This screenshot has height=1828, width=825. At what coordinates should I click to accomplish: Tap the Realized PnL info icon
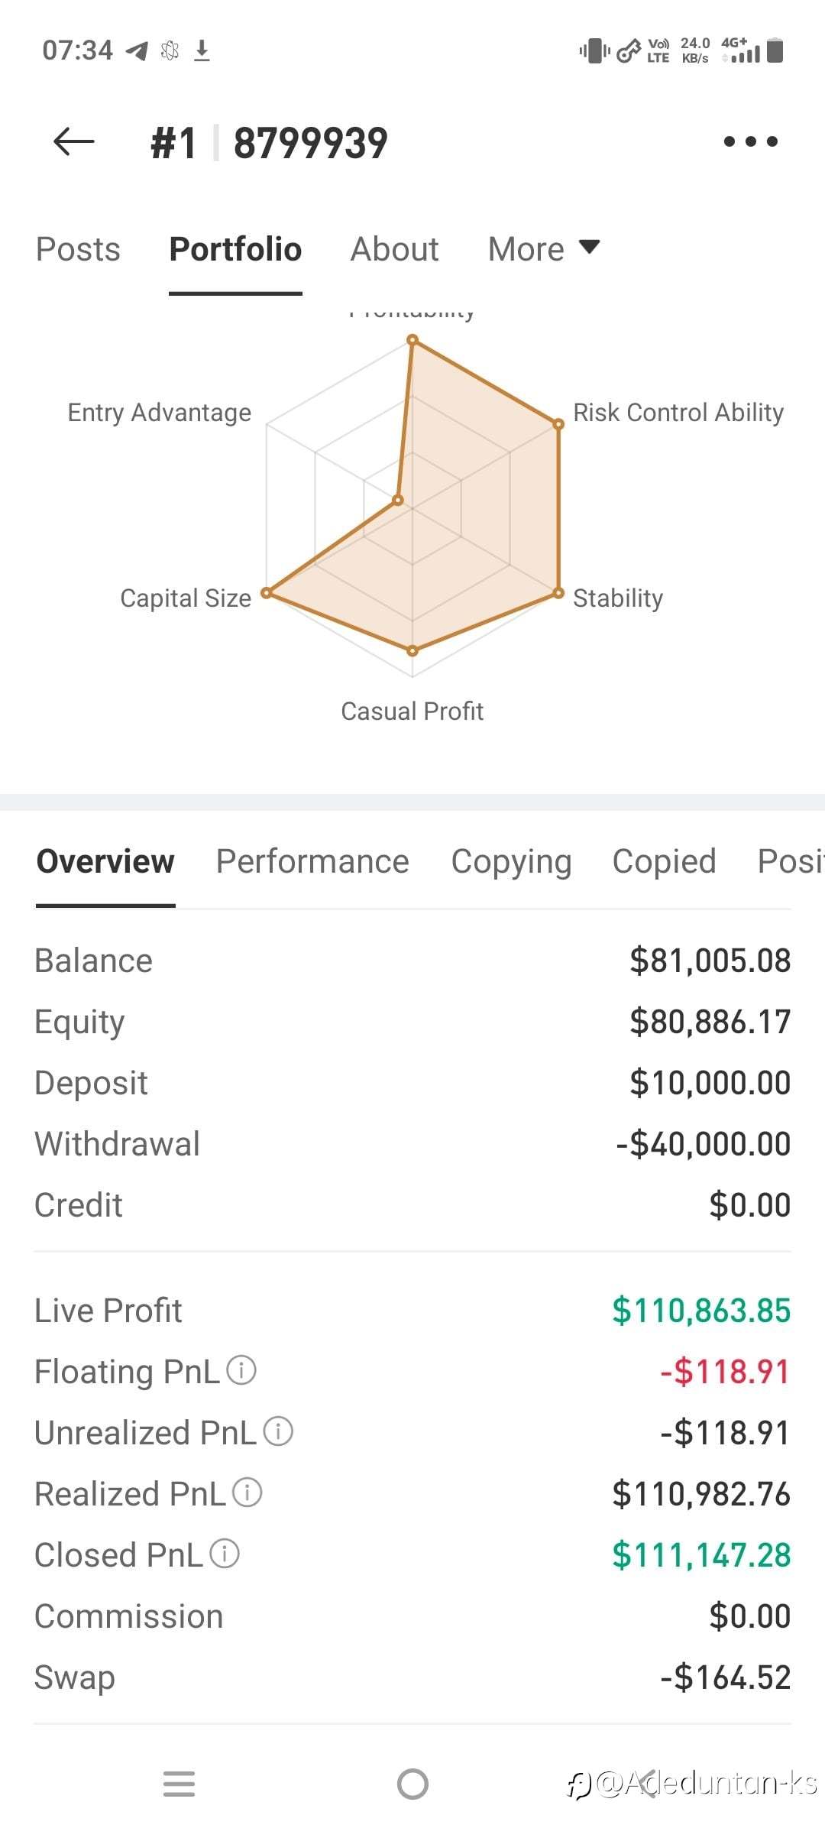click(247, 1493)
